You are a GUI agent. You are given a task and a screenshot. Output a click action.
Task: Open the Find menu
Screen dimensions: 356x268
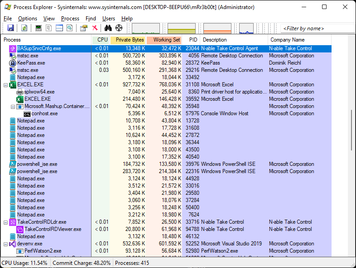tap(91, 19)
